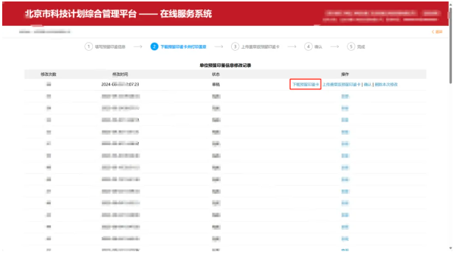Click 下载预留印鉴卡 in the red box

click(x=306, y=85)
